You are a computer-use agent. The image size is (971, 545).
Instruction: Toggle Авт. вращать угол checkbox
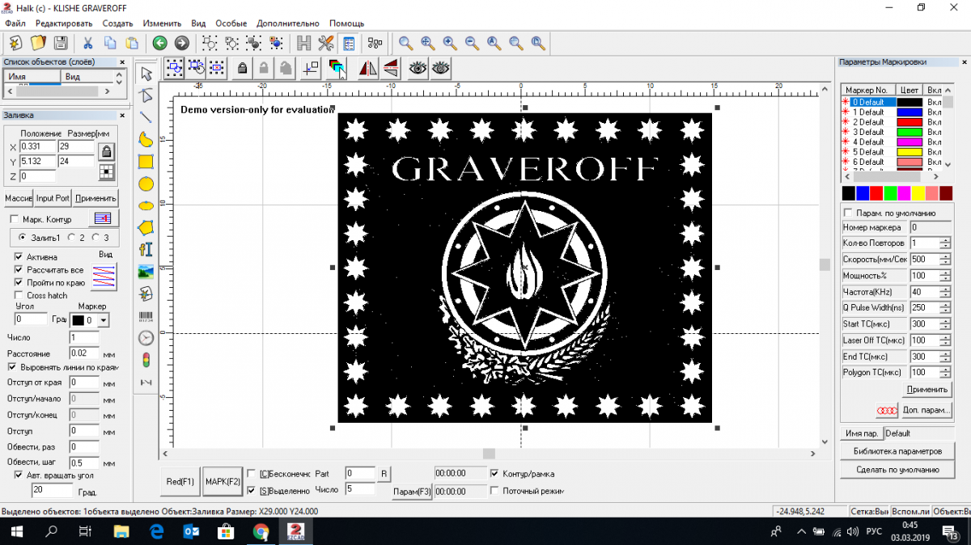pos(19,475)
